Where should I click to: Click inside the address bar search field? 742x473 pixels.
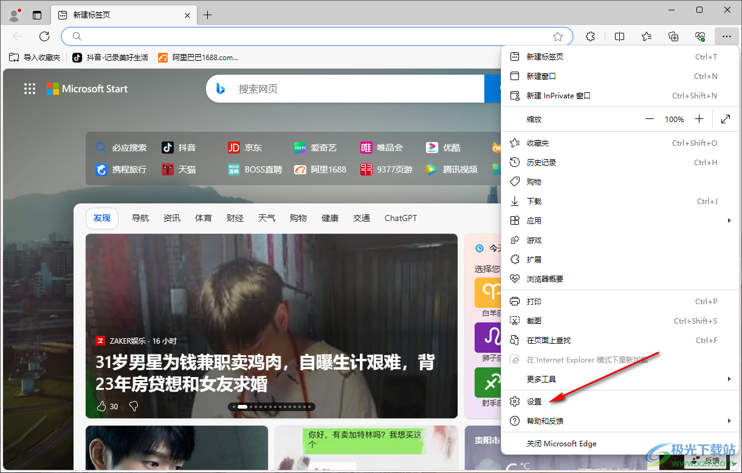304,36
